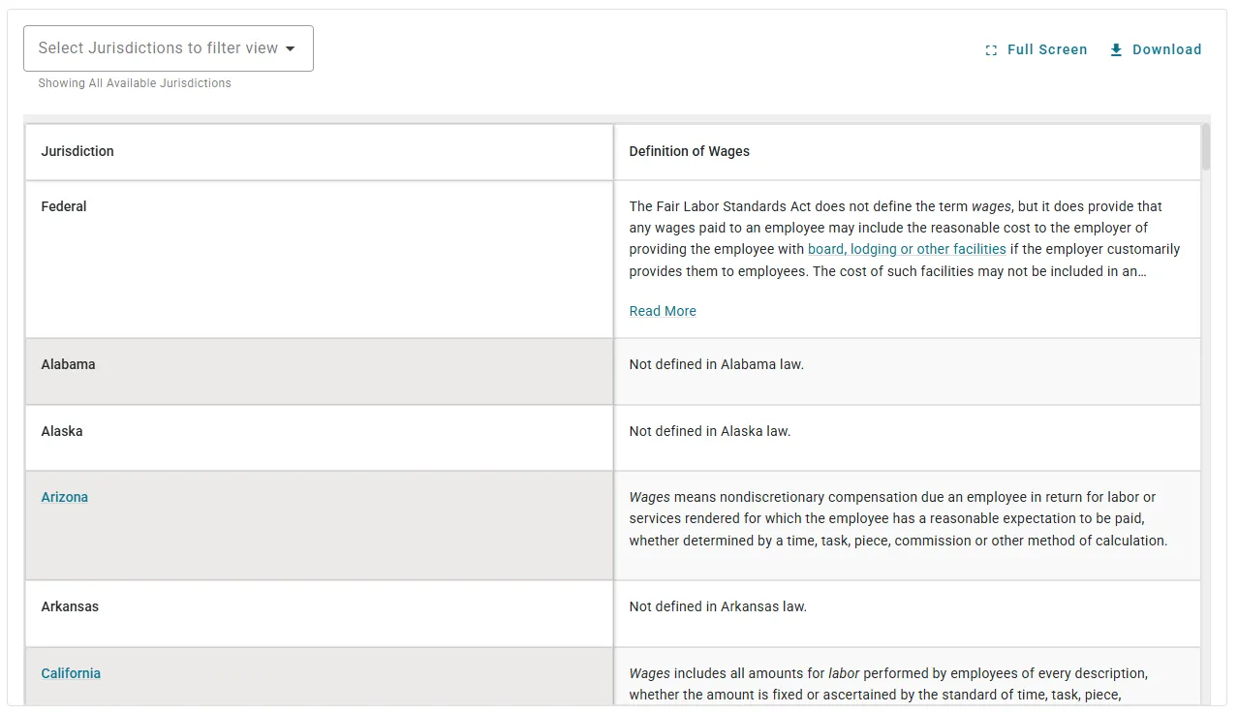The height and width of the screenshot is (713, 1238).
Task: Open the California jurisdiction link
Action: pyautogui.click(x=70, y=672)
